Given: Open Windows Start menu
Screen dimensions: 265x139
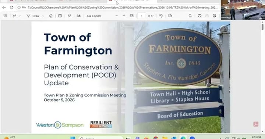Looking at the screenshot, I should (73, 138).
